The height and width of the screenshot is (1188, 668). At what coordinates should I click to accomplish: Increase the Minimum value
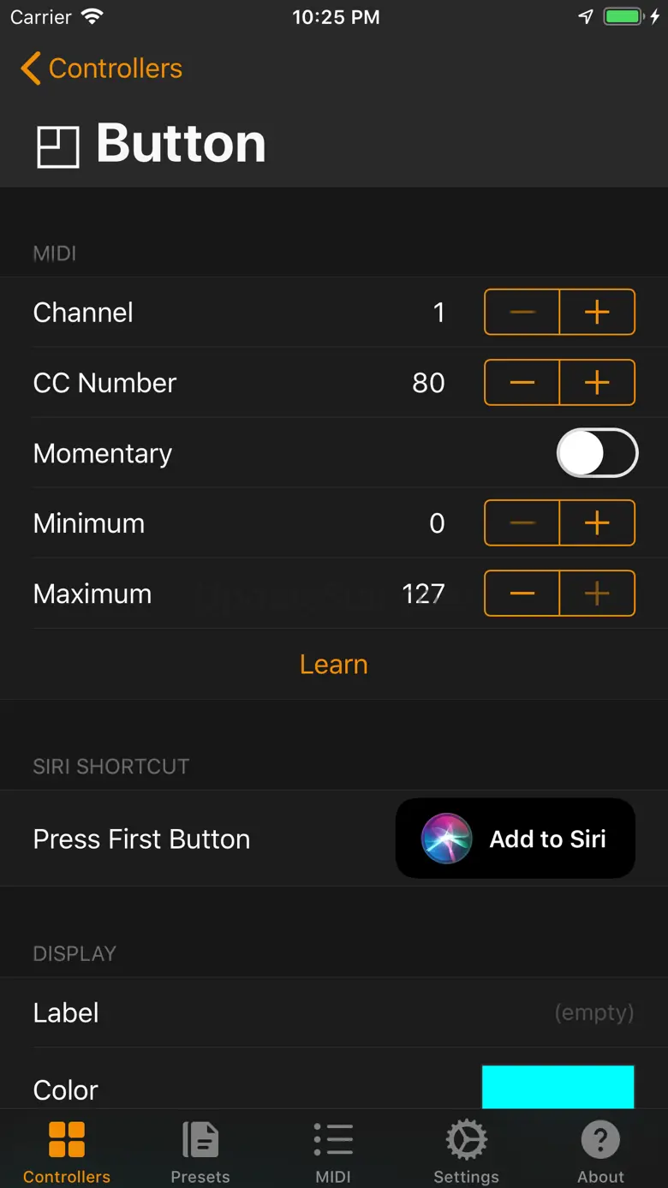pos(597,522)
